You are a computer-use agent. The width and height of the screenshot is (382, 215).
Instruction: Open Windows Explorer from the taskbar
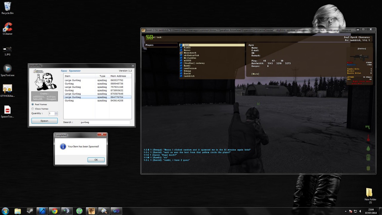18,211
